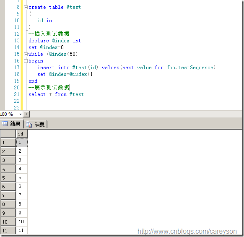Viewport: 244px width, 237px height.
Task: Click the cnblogs.com/careyson watermark link
Action: [x=187, y=231]
